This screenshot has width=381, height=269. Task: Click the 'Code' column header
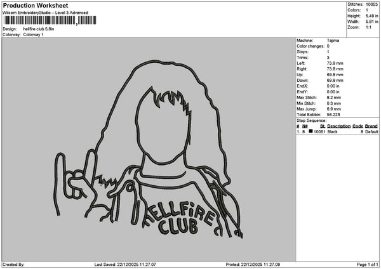coord(358,126)
